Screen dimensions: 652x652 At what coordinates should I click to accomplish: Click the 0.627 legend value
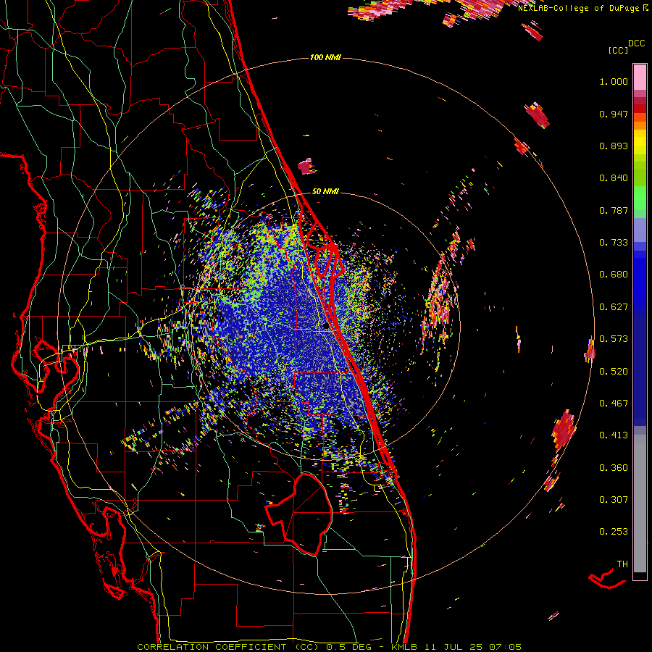click(614, 307)
